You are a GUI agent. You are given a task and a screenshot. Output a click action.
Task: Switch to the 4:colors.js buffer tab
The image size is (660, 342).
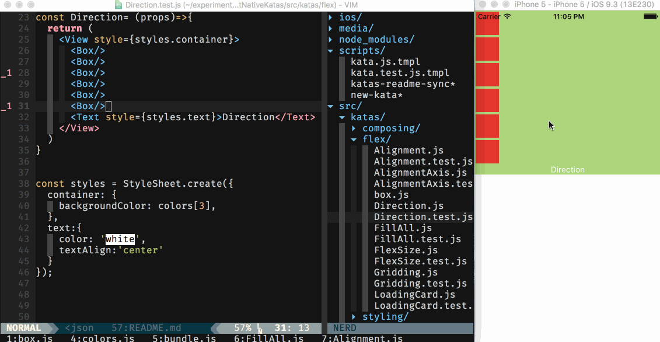[102, 338]
